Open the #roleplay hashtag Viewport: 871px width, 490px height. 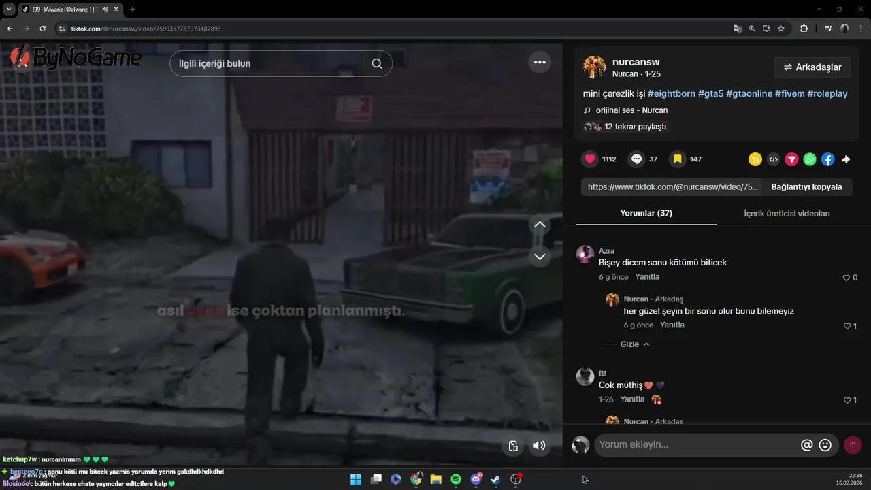click(x=827, y=93)
